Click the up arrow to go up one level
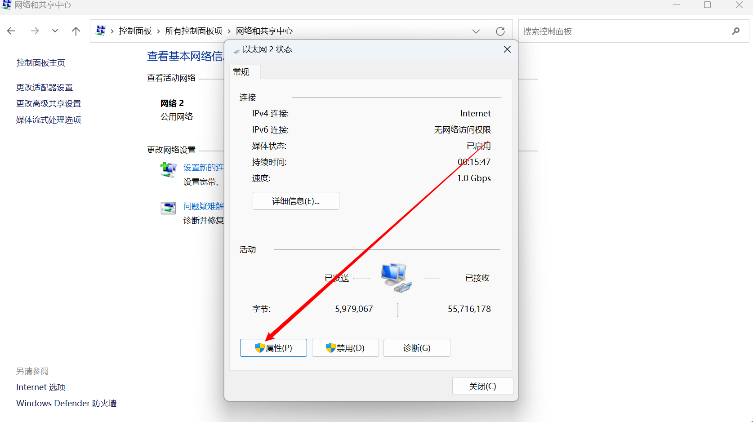 76,31
